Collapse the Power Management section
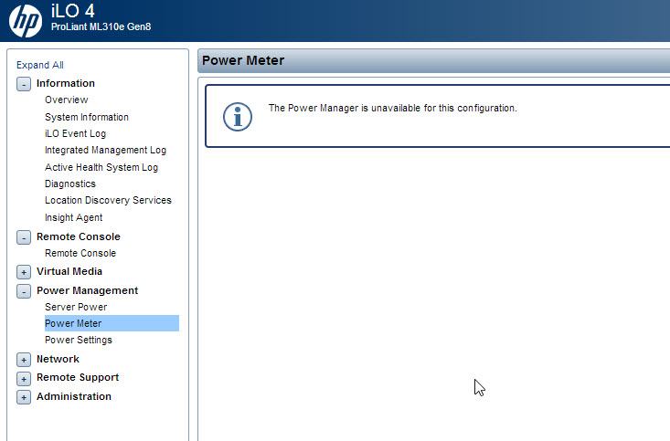This screenshot has width=670, height=441. pos(24,291)
